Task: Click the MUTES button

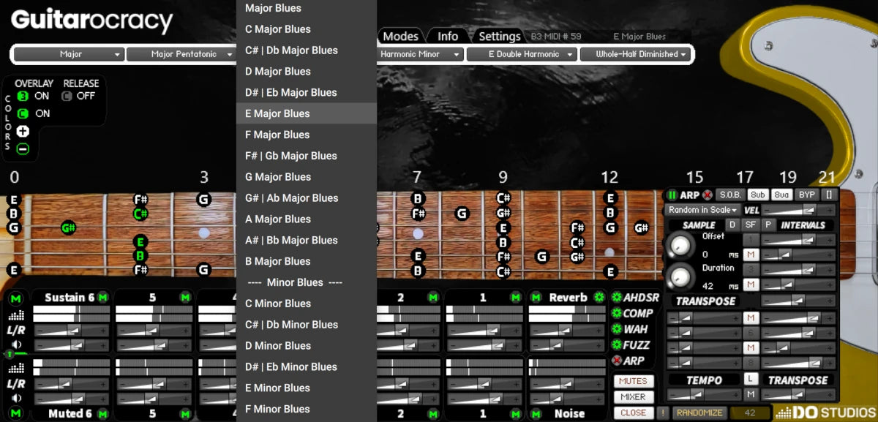Action: pos(634,381)
